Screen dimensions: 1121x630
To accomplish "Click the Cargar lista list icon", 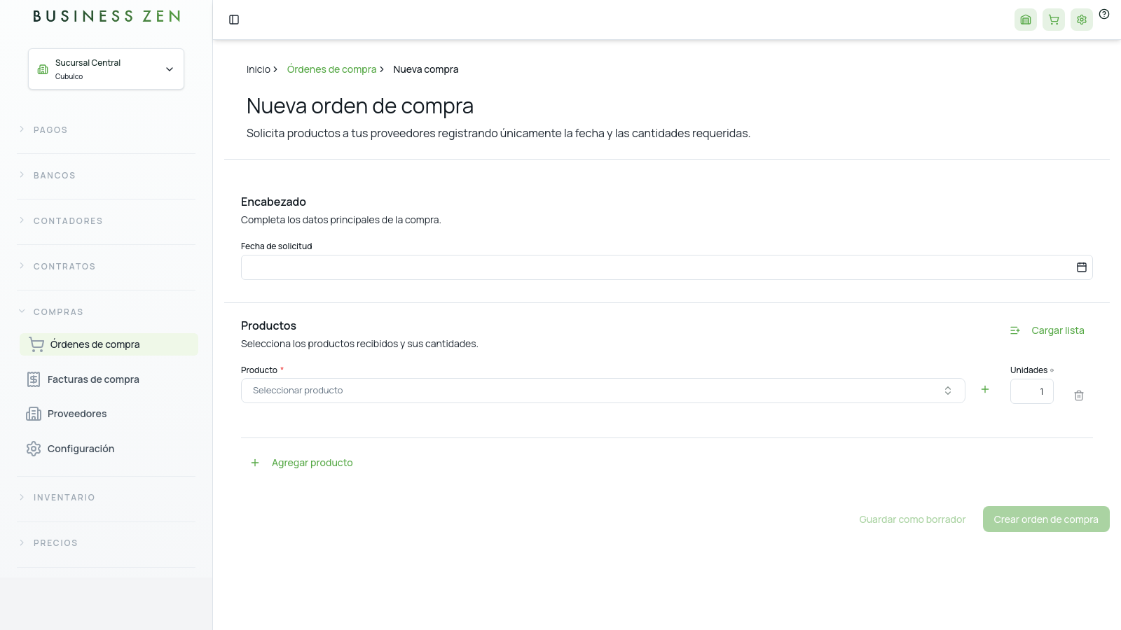I will coord(1015,330).
